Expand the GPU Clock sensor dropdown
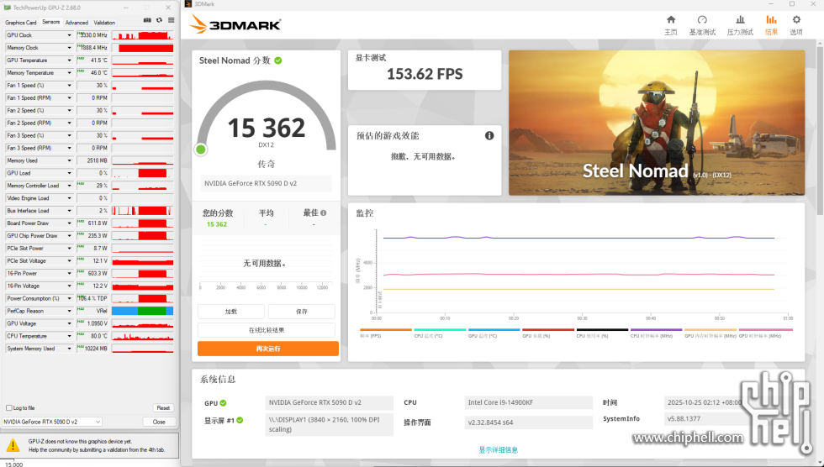 click(x=69, y=35)
